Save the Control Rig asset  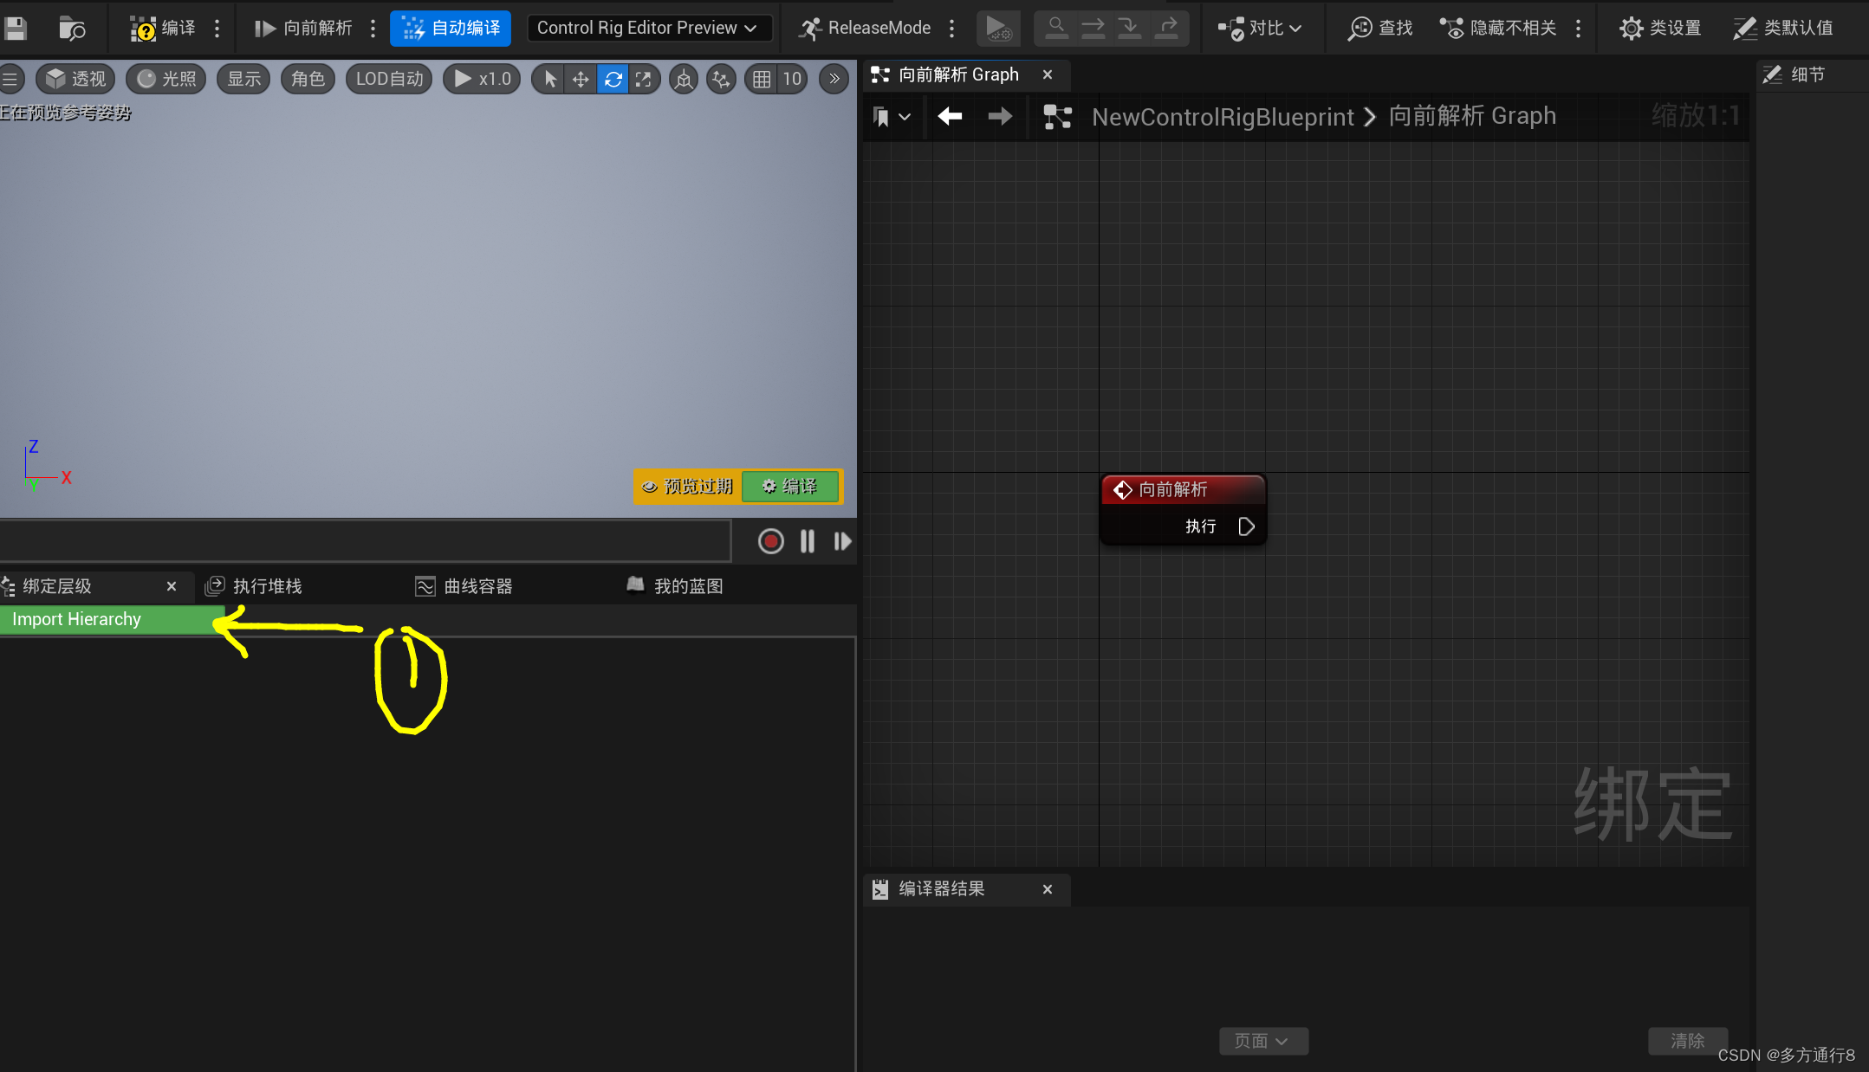tap(16, 27)
